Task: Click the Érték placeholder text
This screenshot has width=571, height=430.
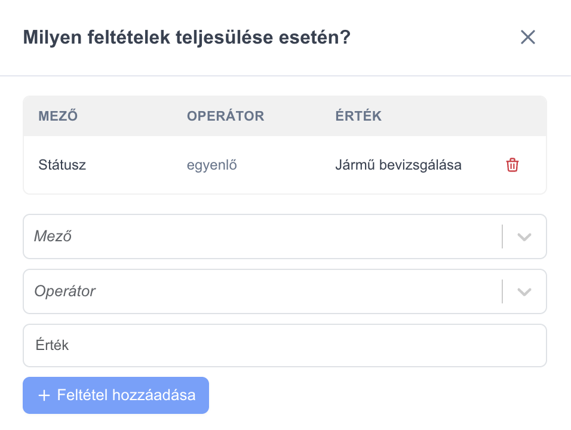Action: click(x=52, y=345)
